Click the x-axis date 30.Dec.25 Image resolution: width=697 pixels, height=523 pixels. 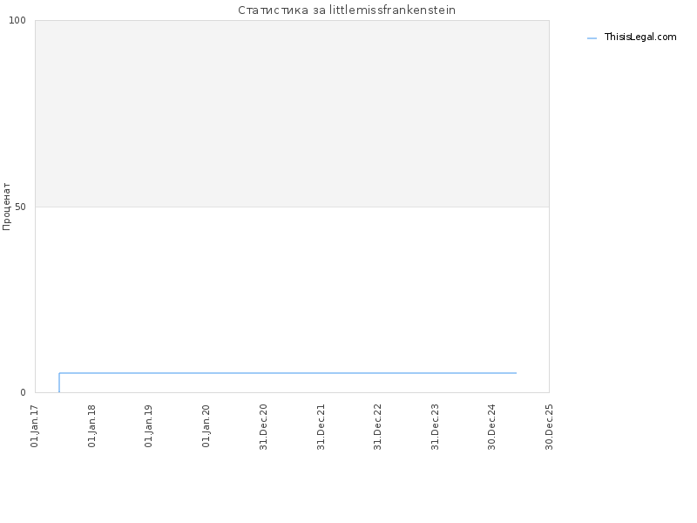549,427
